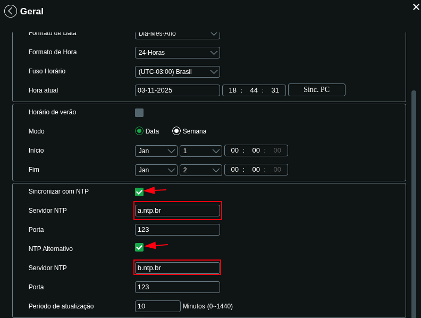Screen dimensions: 421x318
Task: Click the hour value in Hora atual
Action: point(232,90)
